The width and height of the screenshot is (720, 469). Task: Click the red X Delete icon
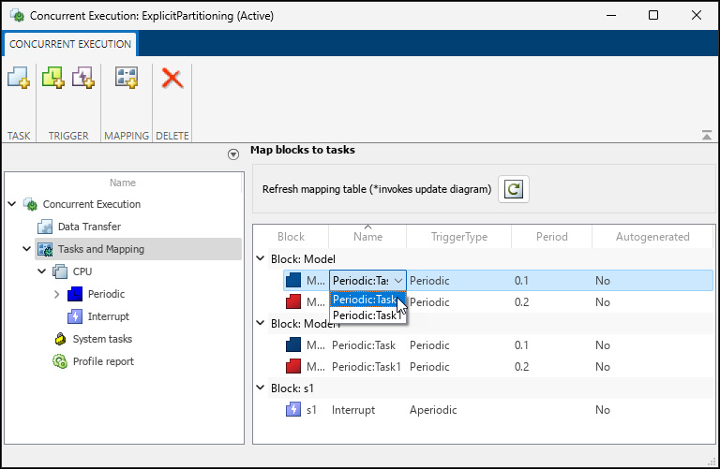[x=172, y=80]
